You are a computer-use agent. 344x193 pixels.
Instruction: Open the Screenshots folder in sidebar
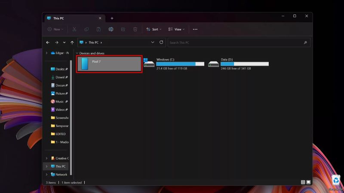coord(60,118)
